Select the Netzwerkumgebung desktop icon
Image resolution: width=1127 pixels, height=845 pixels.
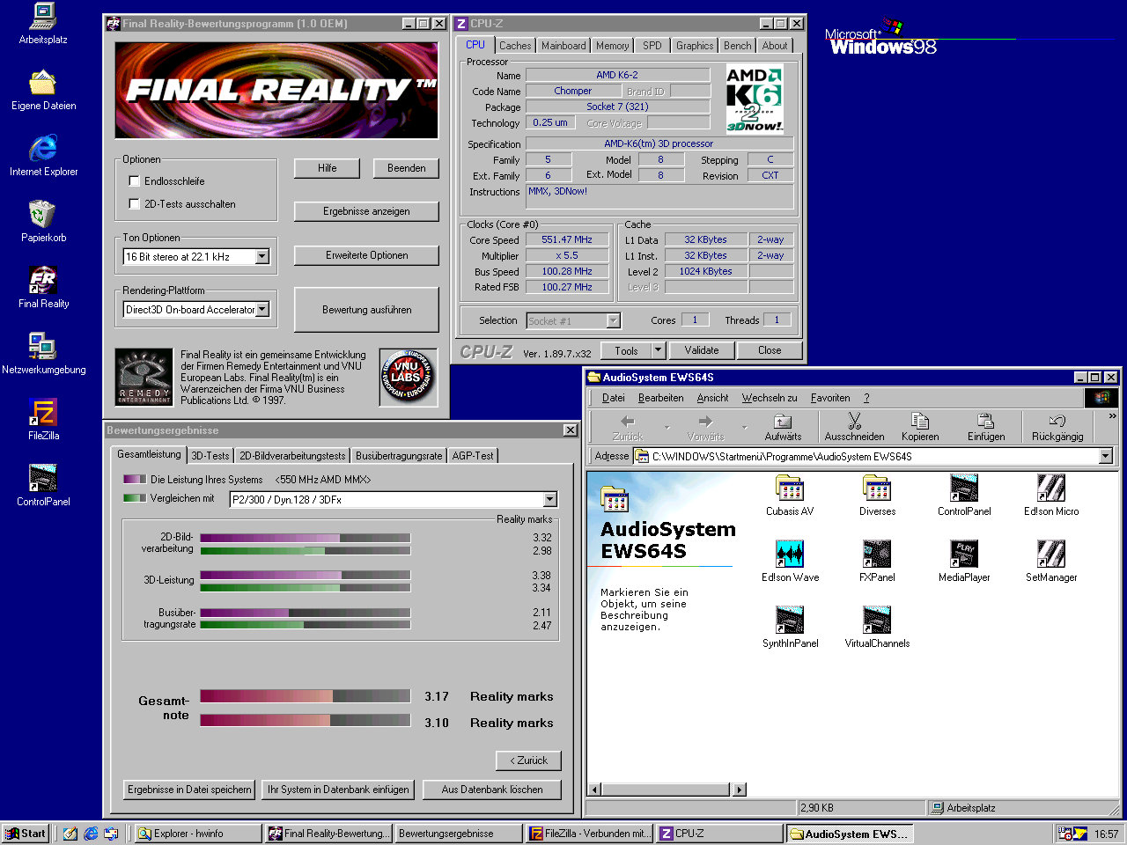(43, 346)
